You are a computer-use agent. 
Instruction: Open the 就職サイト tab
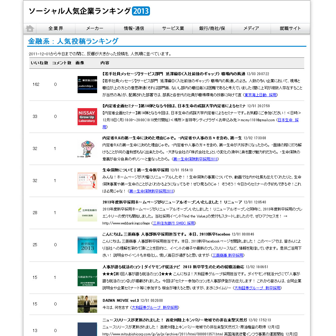click(x=290, y=28)
